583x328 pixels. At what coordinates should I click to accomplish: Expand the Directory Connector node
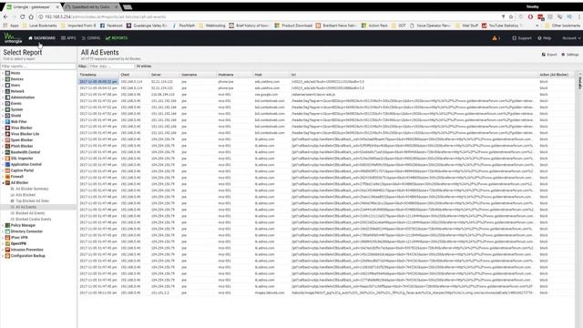pyautogui.click(x=3, y=231)
